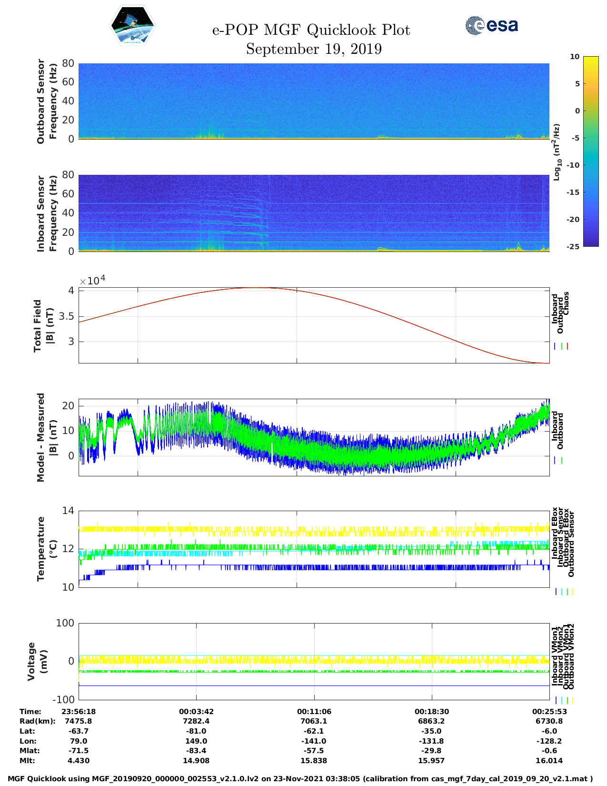Screen dimensions: 607x786
Task: Click the Outboard Sensor spectrogram panel
Action: coord(314,101)
